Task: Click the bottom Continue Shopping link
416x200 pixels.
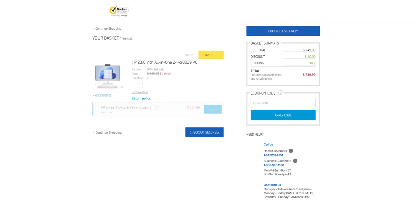Action: coord(107,133)
